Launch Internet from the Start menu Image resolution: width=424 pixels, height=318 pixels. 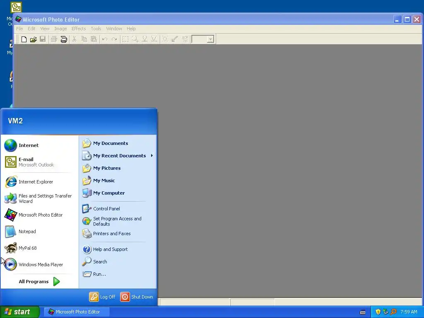tap(39, 145)
